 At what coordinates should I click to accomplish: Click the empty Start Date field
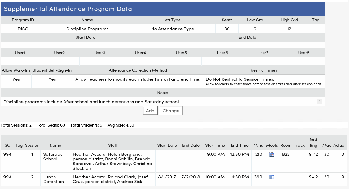(85, 45)
